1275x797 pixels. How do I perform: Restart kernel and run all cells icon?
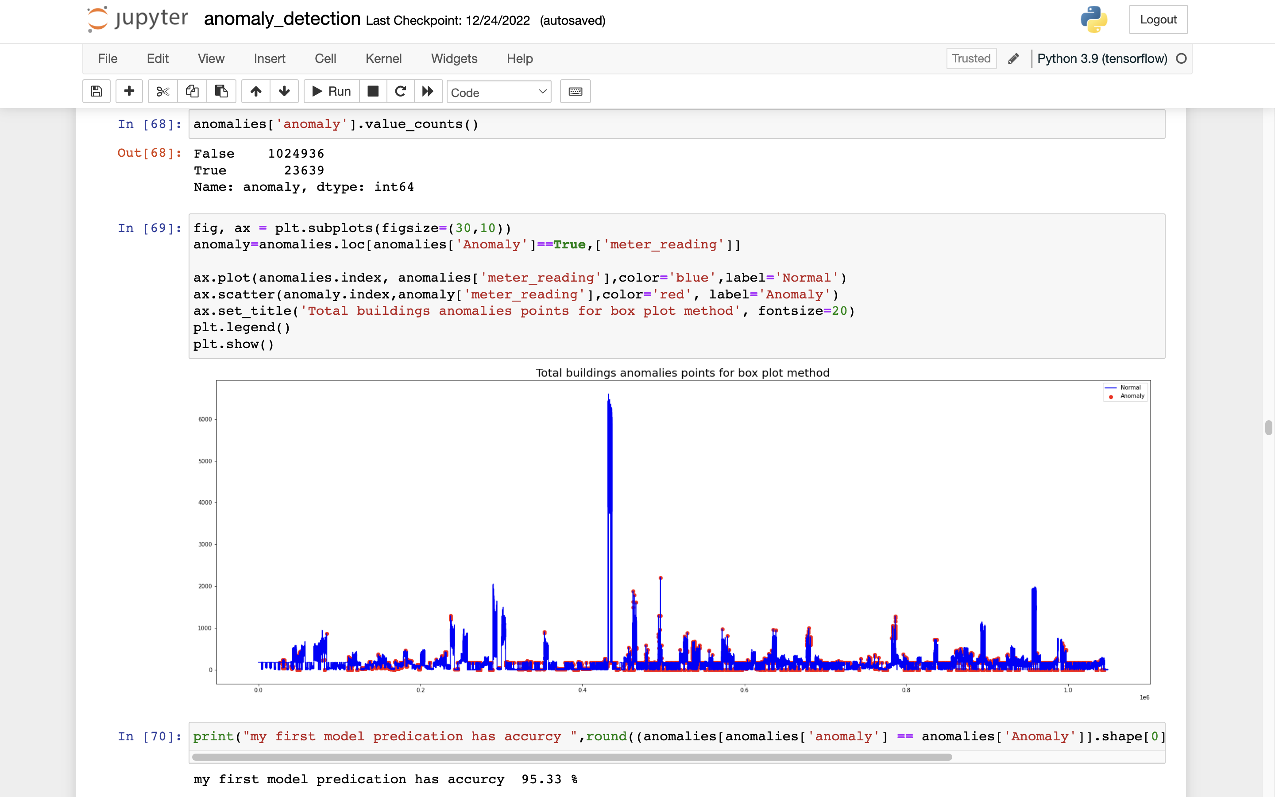pyautogui.click(x=428, y=91)
